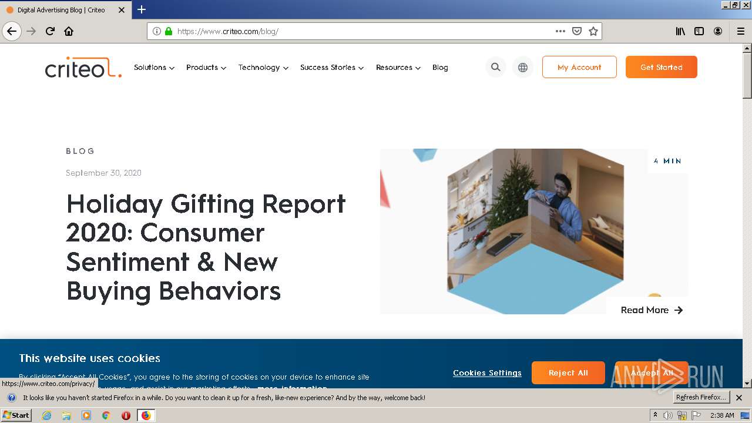The image size is (752, 423).
Task: Open the Firefox Library icon
Action: pyautogui.click(x=680, y=31)
